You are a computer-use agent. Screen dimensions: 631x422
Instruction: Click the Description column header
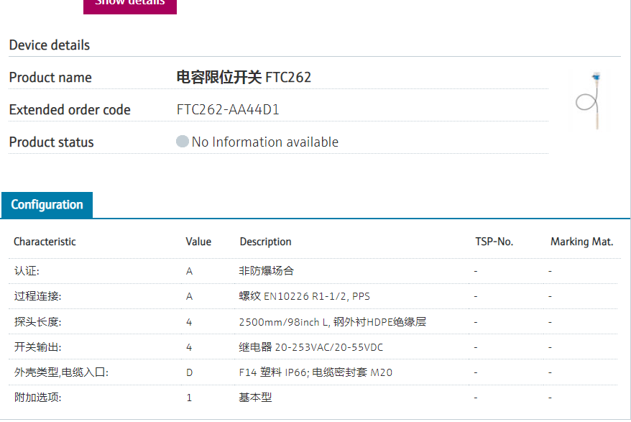pos(265,242)
